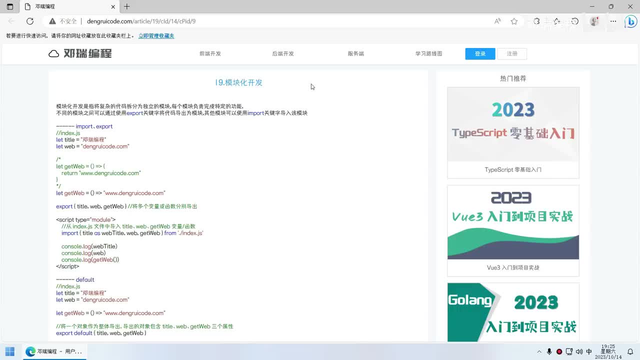This screenshot has width=640, height=360.
Task: Open the 后端开发 menu
Action: coord(283,53)
